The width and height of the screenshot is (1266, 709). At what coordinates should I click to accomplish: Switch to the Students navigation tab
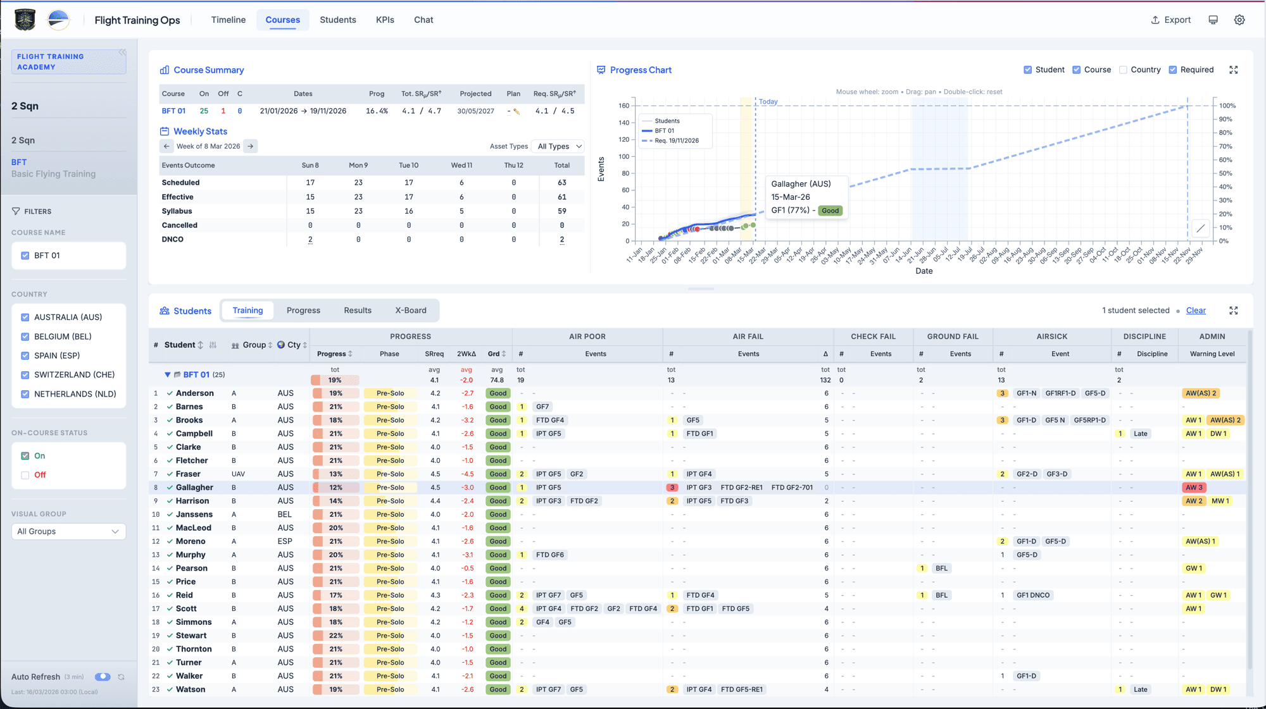click(337, 20)
